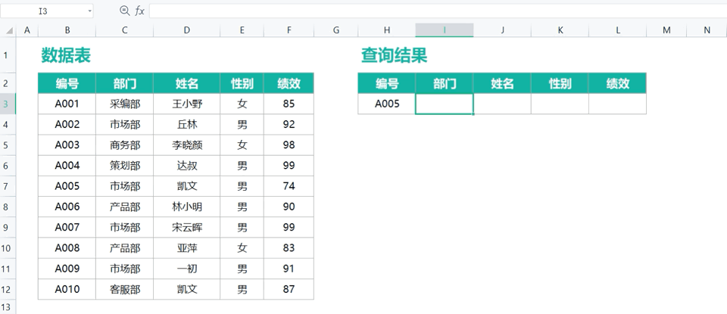Select row 12 header
This screenshot has width=727, height=314.
[x=8, y=289]
